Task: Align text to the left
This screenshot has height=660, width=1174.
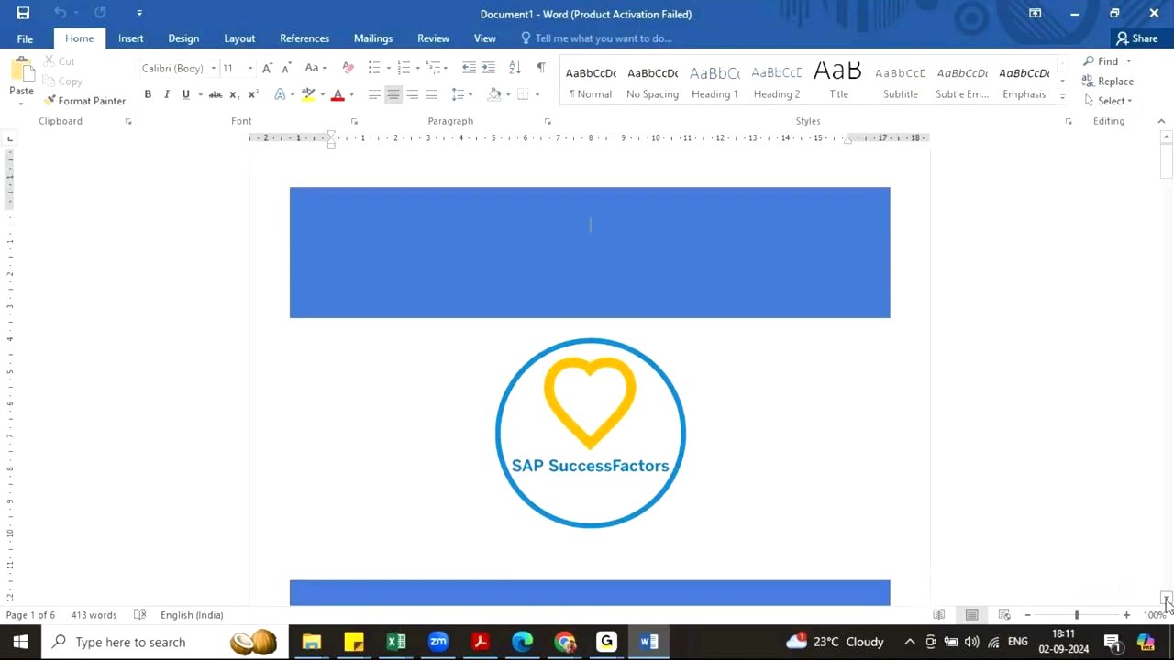Action: pyautogui.click(x=374, y=94)
